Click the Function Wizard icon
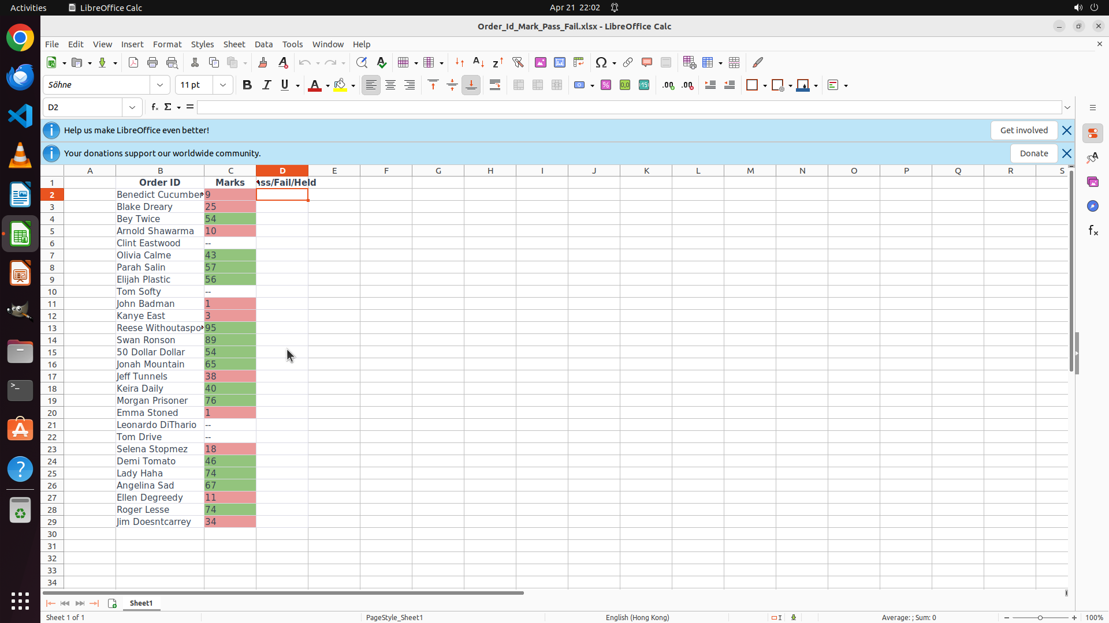Screen dimensions: 1109x623 pos(155,107)
